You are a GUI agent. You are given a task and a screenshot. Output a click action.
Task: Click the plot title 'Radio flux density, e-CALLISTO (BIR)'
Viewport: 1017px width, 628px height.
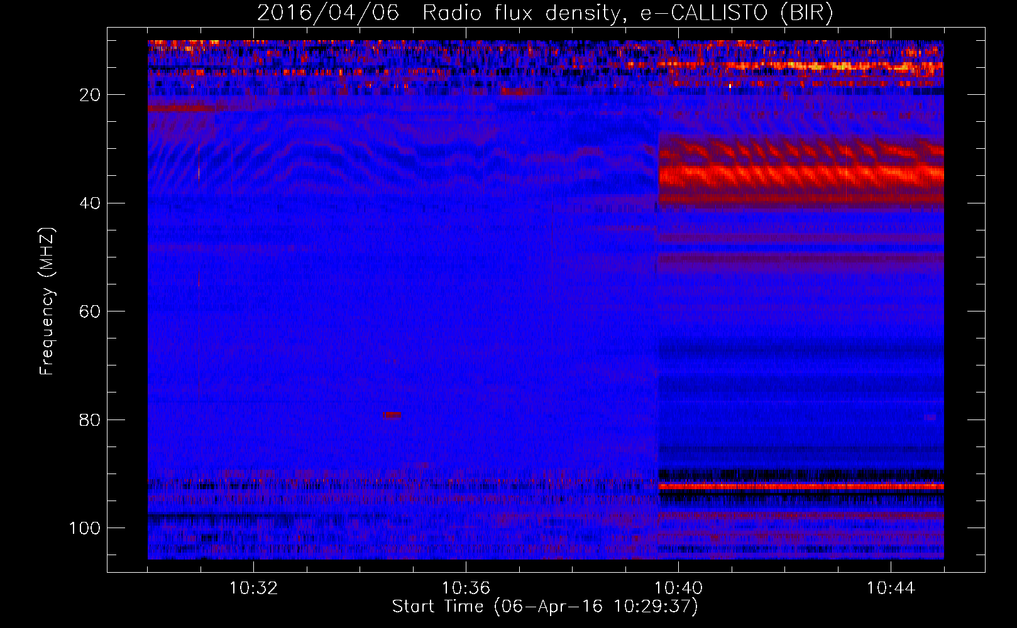(627, 13)
